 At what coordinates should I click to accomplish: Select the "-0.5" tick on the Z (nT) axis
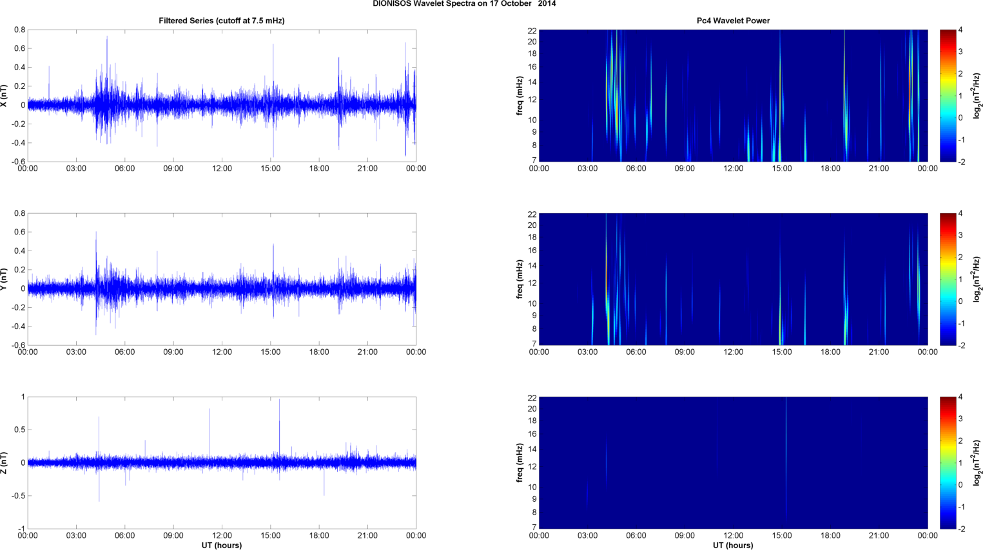17,496
